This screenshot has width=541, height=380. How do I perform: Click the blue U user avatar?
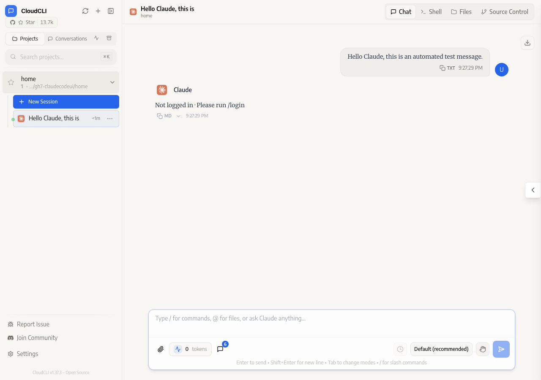click(x=502, y=70)
